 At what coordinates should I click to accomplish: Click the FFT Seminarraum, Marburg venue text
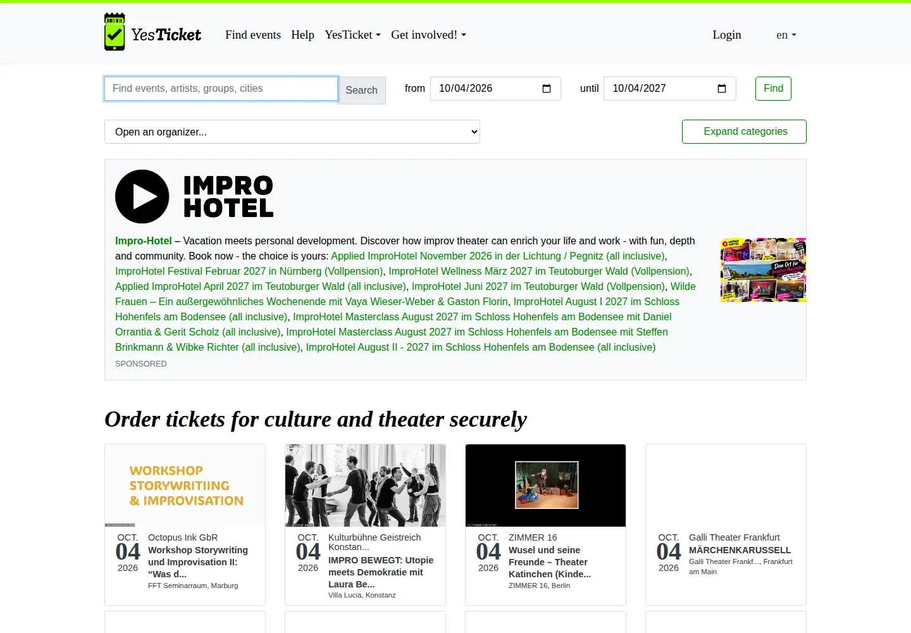click(193, 586)
